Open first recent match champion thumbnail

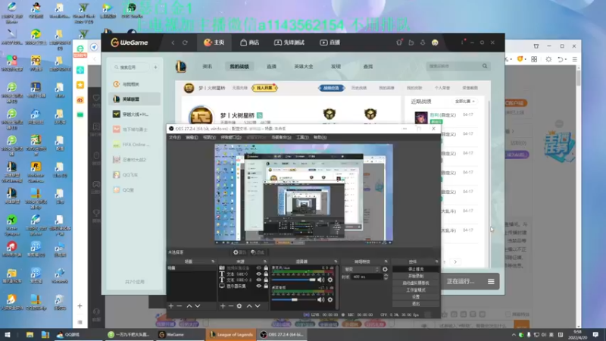coord(421,117)
